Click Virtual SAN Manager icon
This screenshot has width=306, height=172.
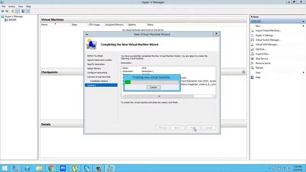point(252,44)
